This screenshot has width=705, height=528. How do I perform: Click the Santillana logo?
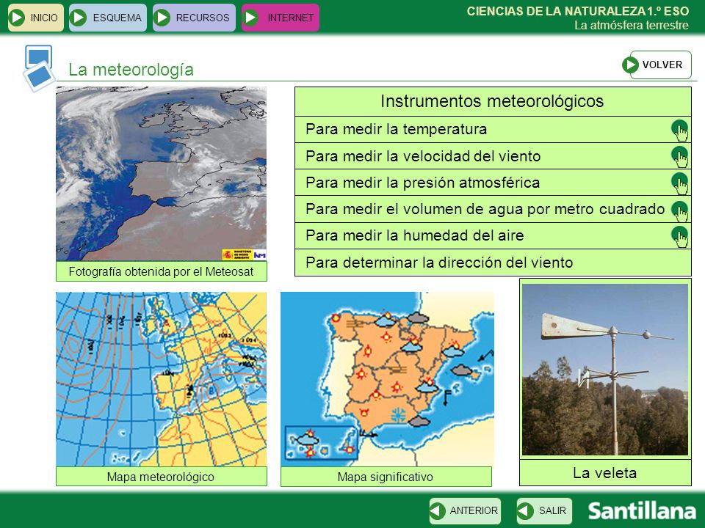(x=642, y=511)
